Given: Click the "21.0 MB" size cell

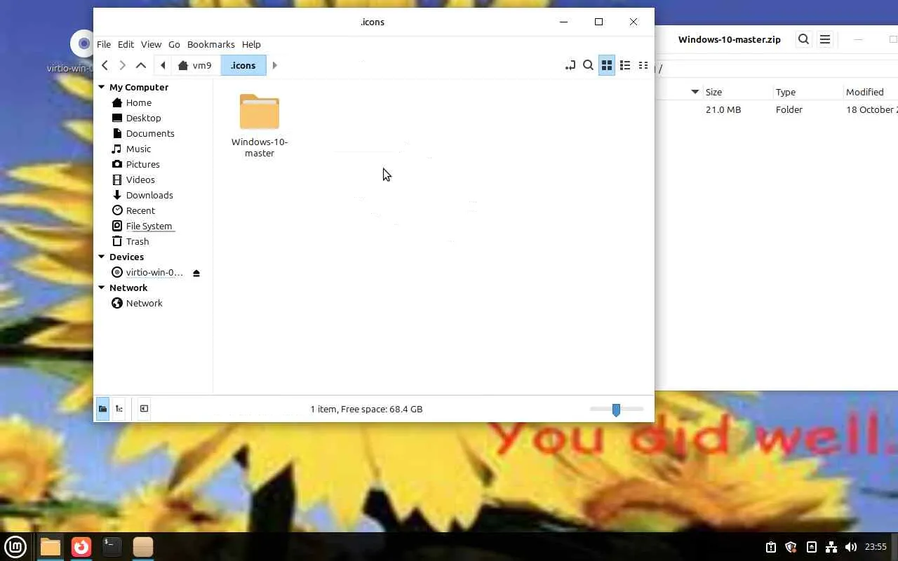Looking at the screenshot, I should click(723, 109).
